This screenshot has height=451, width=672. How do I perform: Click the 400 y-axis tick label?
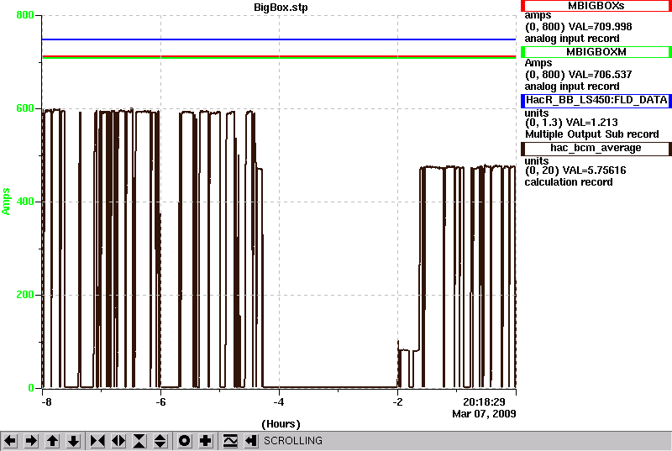click(24, 202)
